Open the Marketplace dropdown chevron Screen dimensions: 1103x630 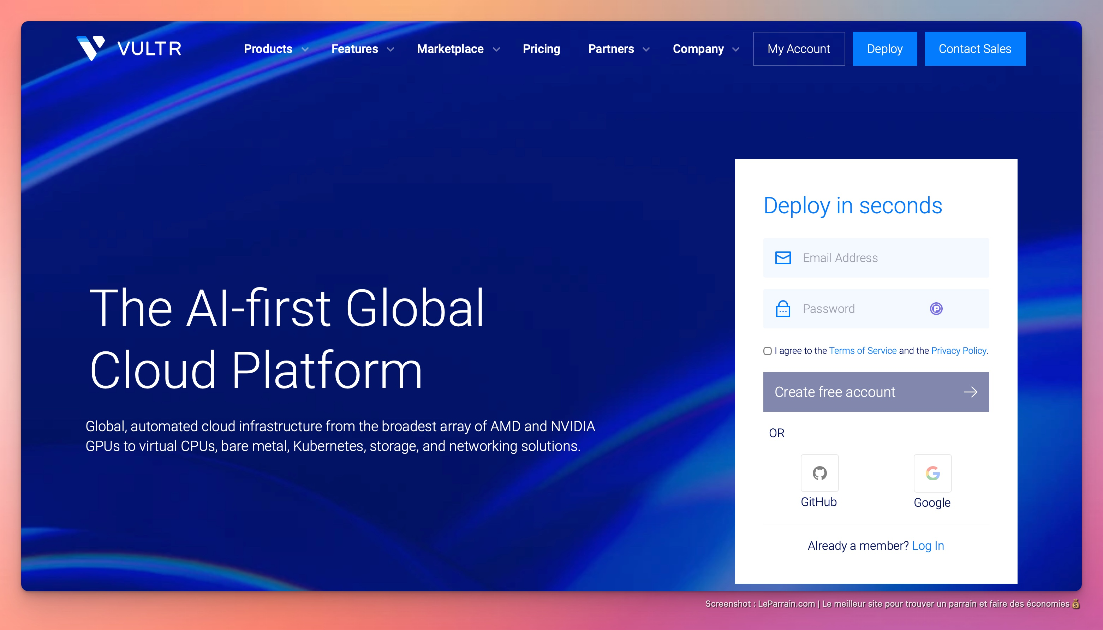[496, 49]
